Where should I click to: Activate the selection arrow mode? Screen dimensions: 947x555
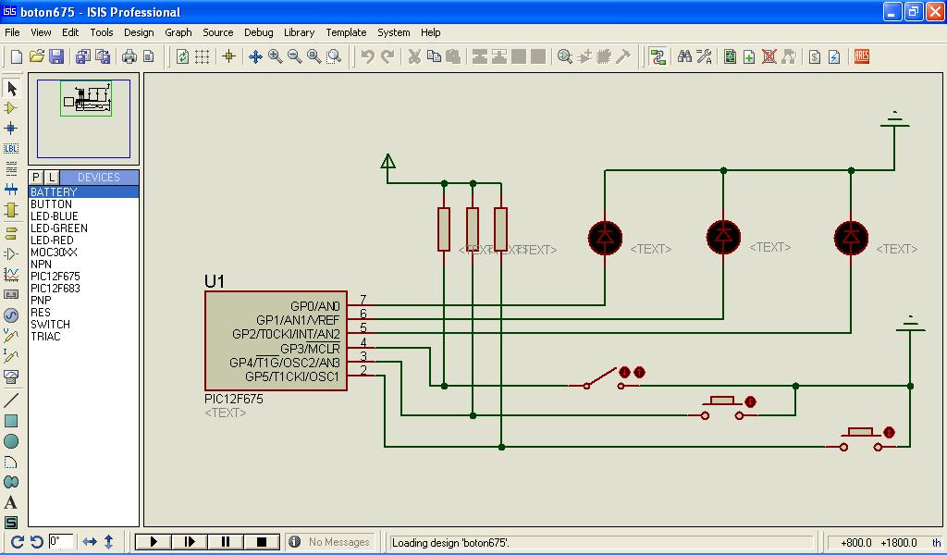[11, 88]
